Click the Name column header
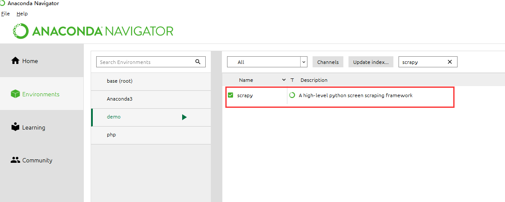 pyautogui.click(x=246, y=80)
